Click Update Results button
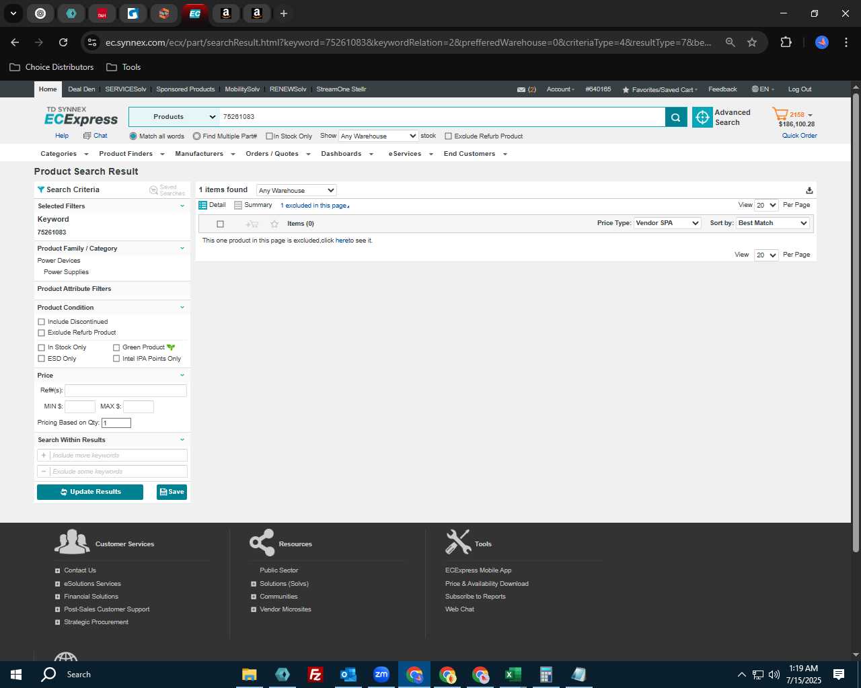The height and width of the screenshot is (688, 861). pyautogui.click(x=90, y=492)
